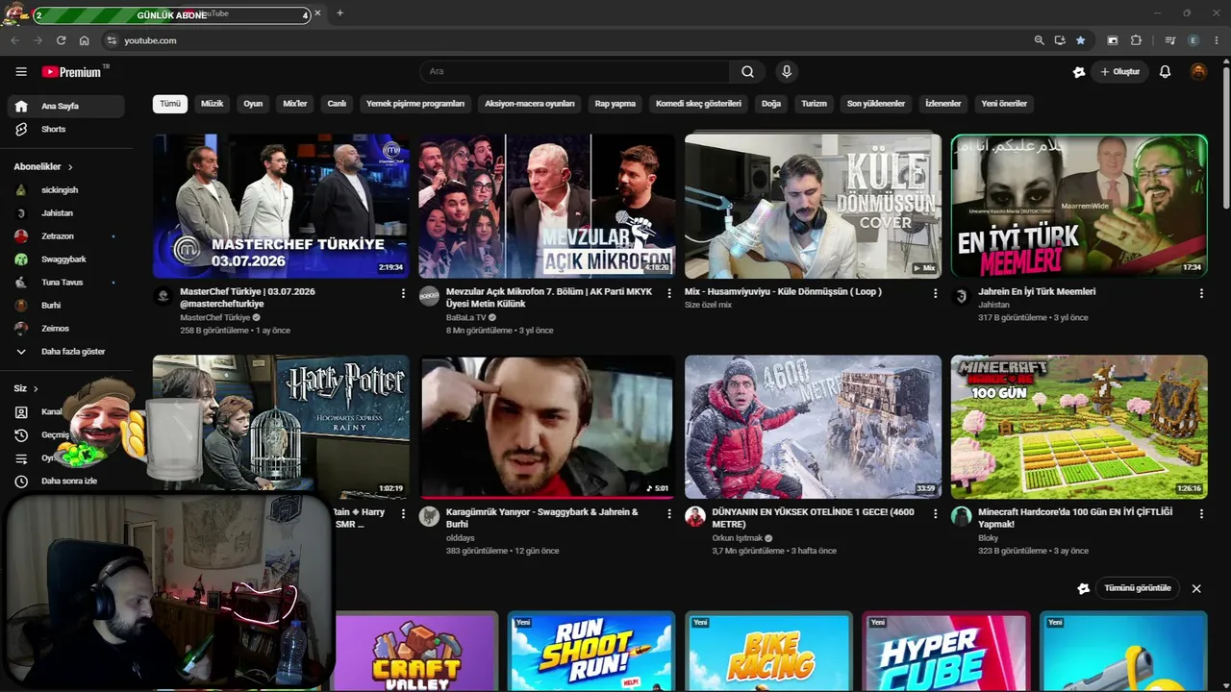The width and height of the screenshot is (1231, 692).
Task: Click the YouTube search input field
Action: pyautogui.click(x=575, y=72)
